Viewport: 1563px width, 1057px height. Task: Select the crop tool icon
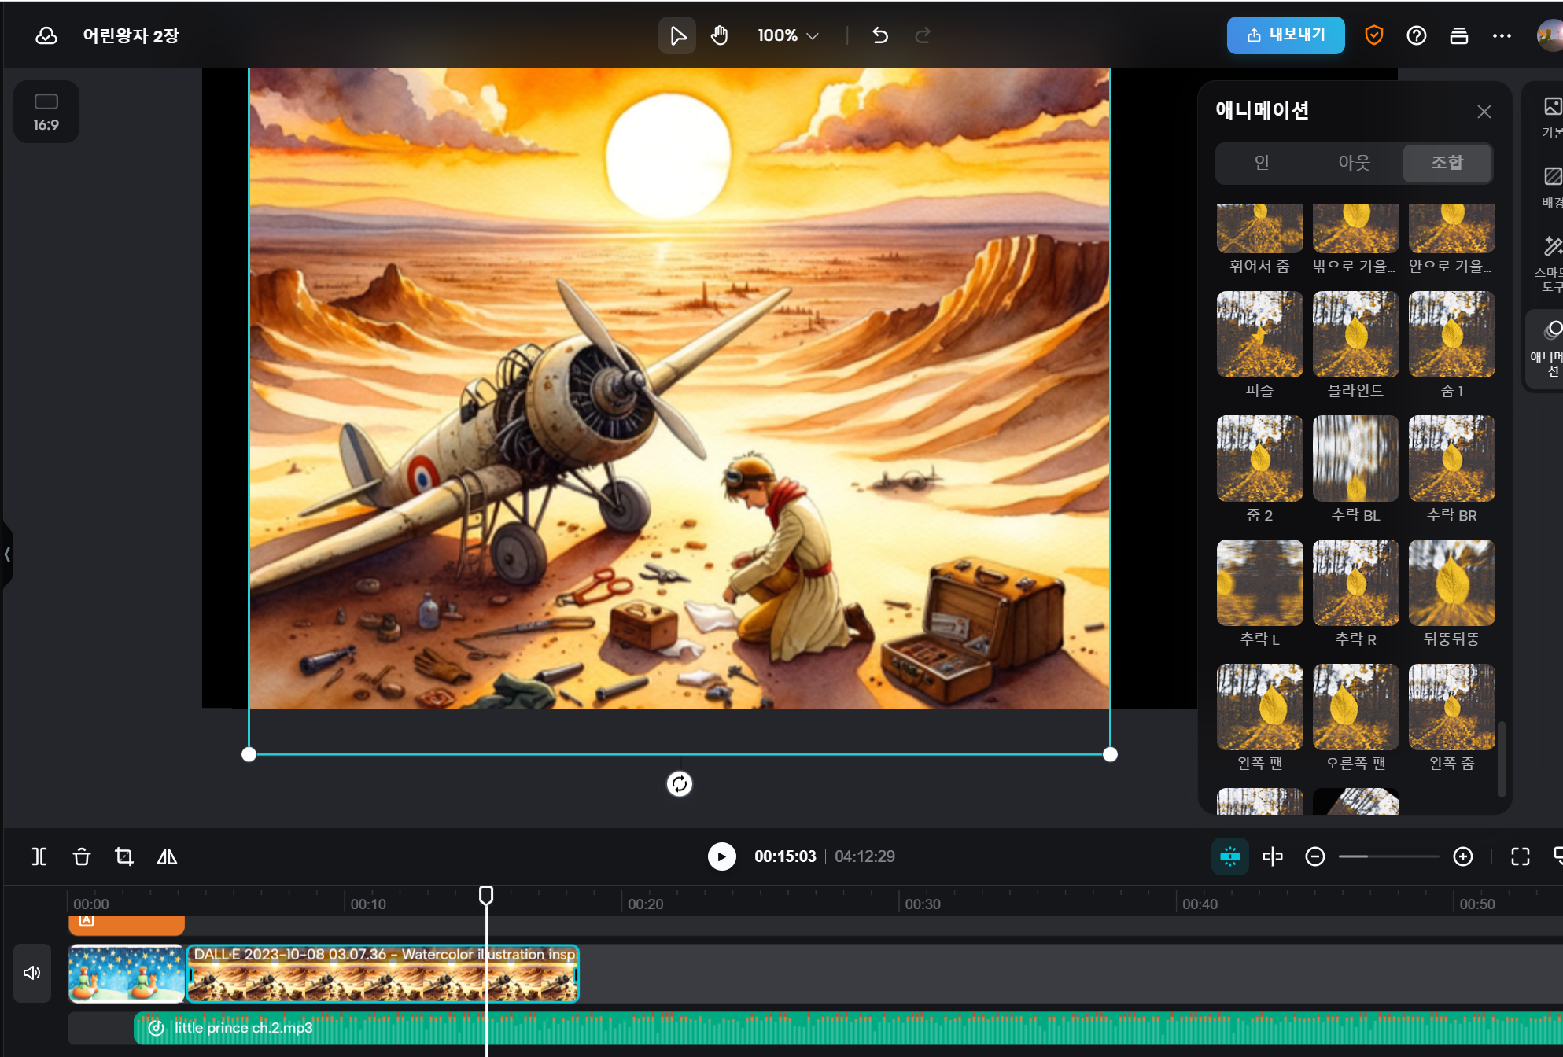pos(124,856)
